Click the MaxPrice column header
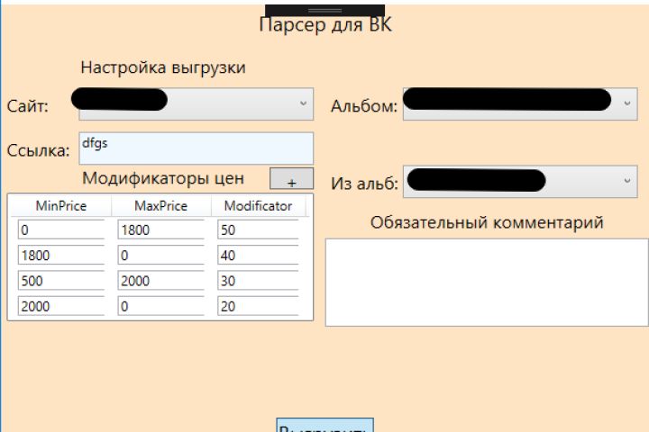Image resolution: width=649 pixels, height=432 pixels. pyautogui.click(x=161, y=206)
